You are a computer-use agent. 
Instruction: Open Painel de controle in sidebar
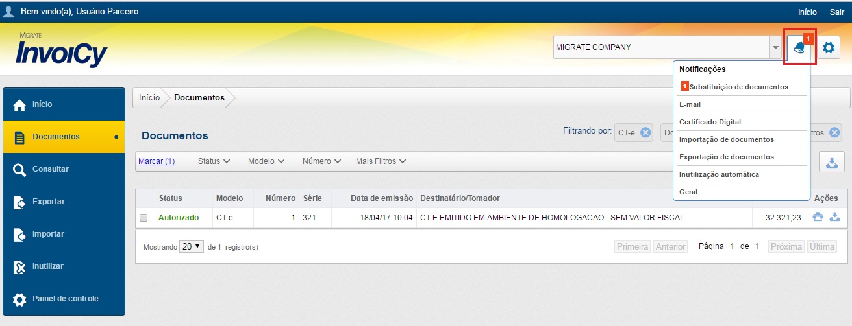tap(64, 299)
